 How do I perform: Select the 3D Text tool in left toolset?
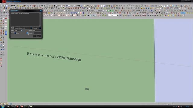pos(3,43)
